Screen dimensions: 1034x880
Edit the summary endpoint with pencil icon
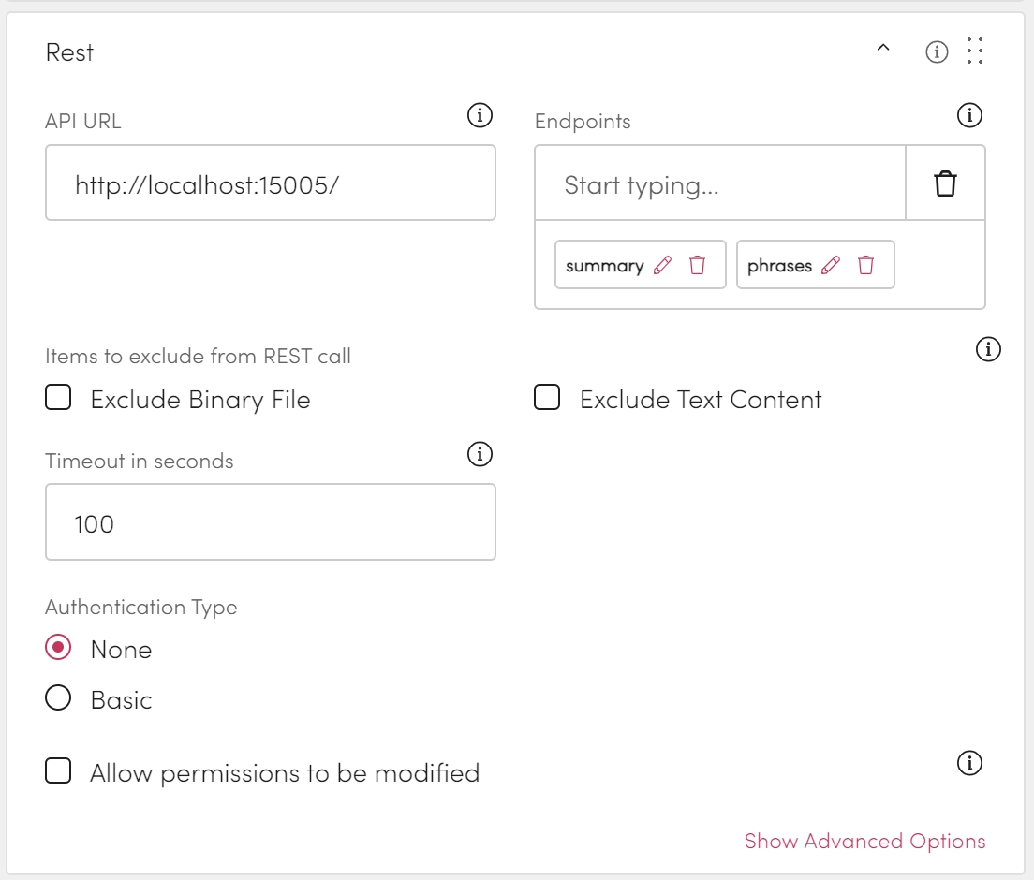pyautogui.click(x=662, y=266)
